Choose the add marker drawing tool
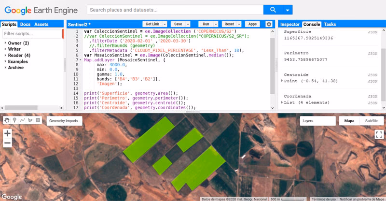 (x=14, y=120)
